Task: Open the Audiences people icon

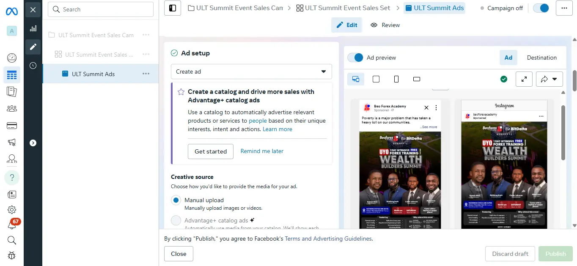Action: coord(12,109)
